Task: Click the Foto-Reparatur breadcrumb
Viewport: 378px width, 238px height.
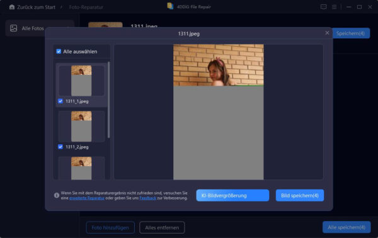Action: pos(86,7)
